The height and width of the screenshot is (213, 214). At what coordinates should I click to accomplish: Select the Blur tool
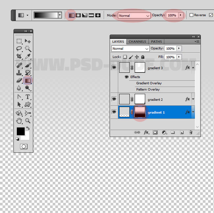tap(19, 88)
